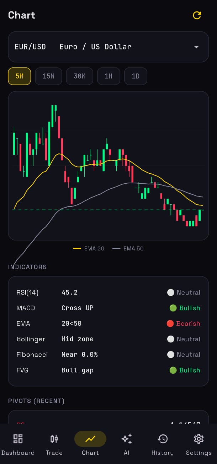Toggle the EMA 50 legend entry
217x464 pixels.
coord(128,249)
